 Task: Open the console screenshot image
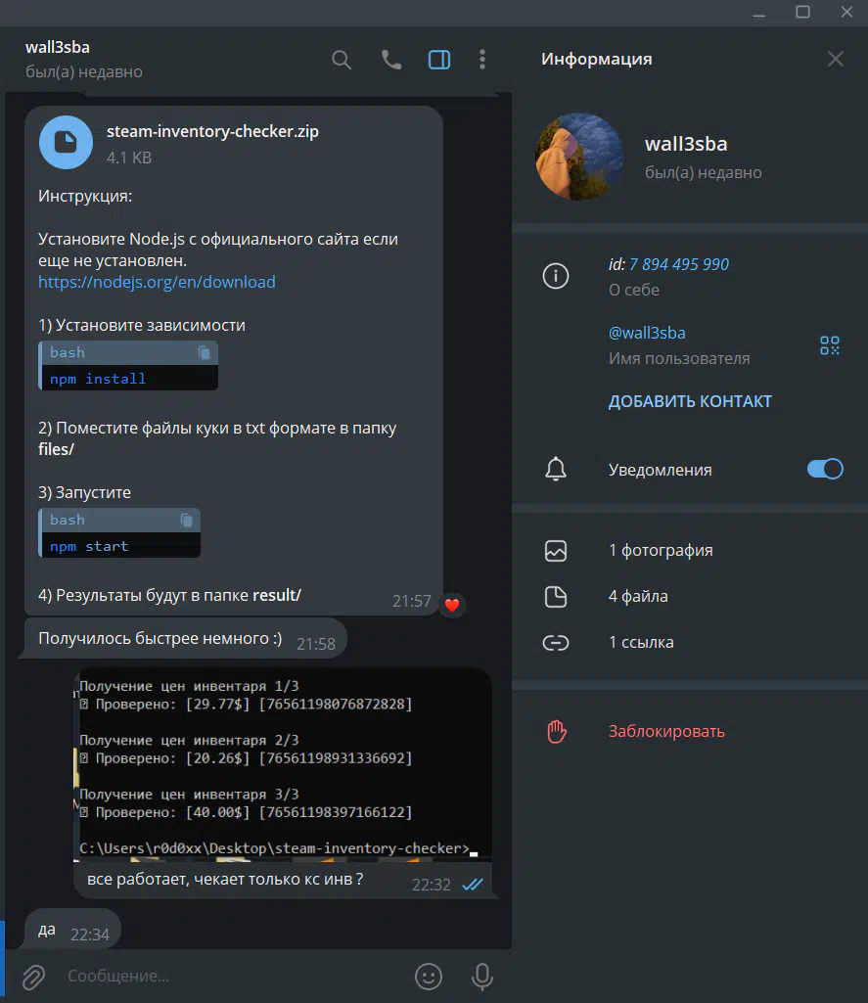283,764
